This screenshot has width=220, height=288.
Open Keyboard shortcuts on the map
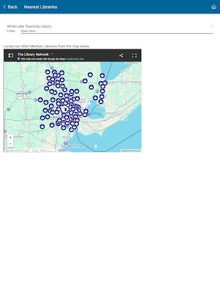[131, 151]
